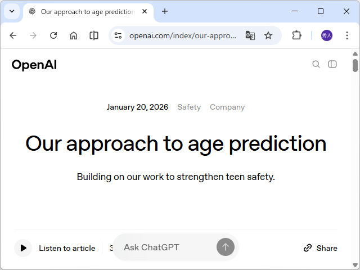
Task: Play the Listen to article audio
Action: 23,248
